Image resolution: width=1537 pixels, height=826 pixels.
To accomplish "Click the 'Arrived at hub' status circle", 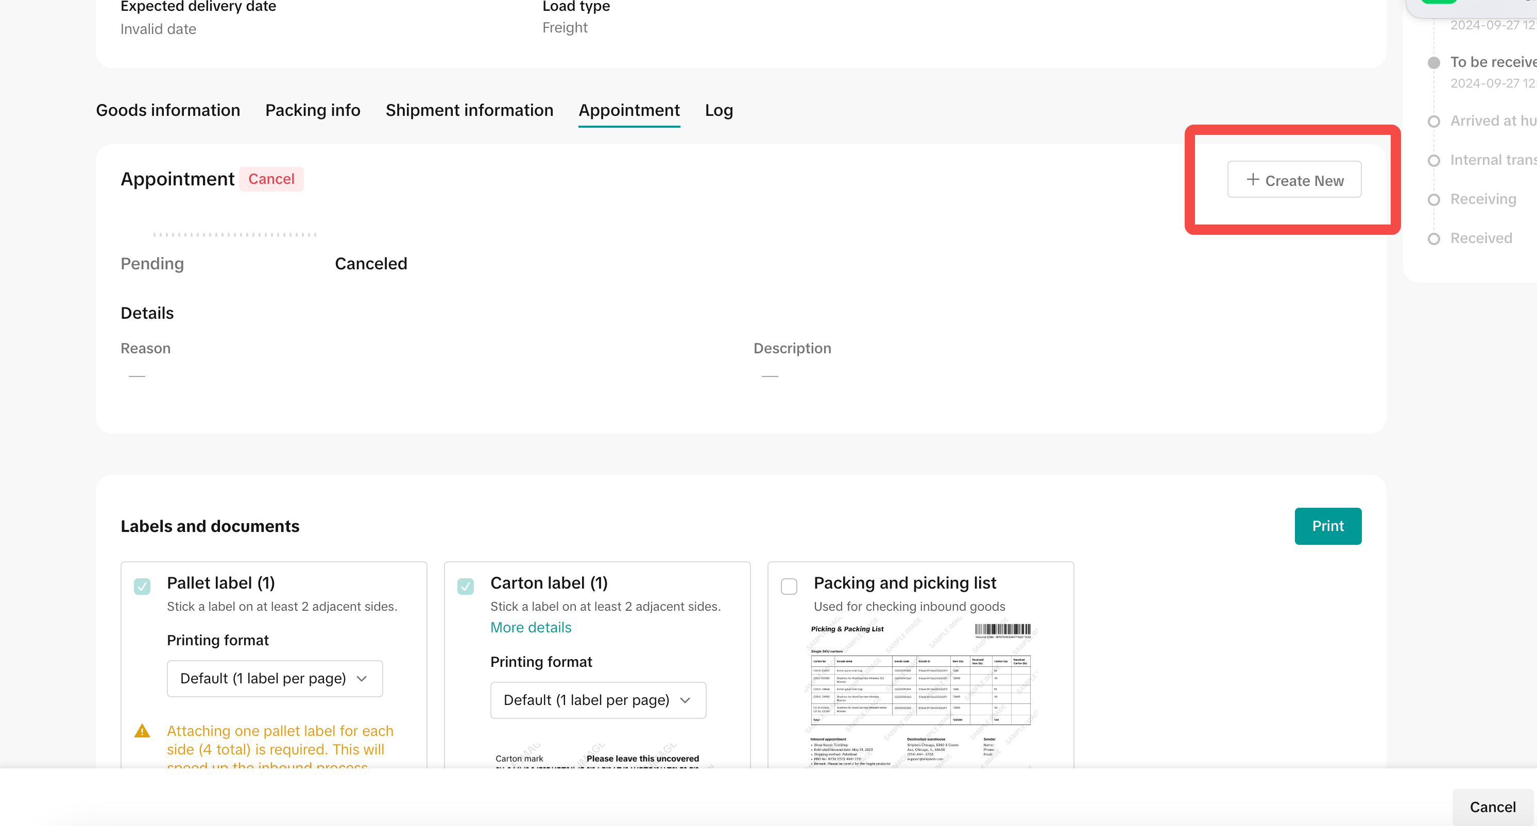I will [x=1433, y=122].
